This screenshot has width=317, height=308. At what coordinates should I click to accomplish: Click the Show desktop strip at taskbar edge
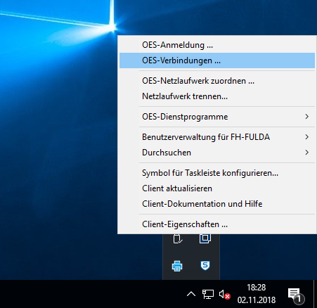315,294
